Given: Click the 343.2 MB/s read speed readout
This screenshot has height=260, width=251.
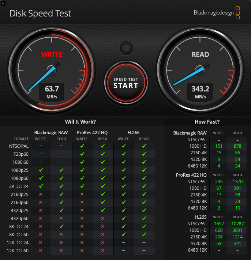Looking at the screenshot, I should pos(200,92).
